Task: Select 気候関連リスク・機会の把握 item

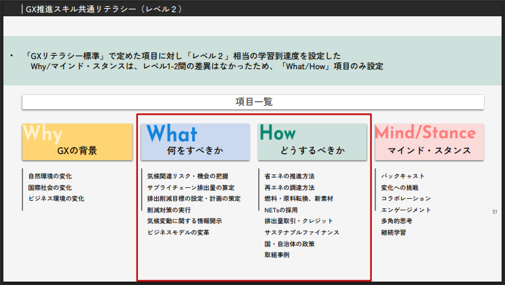Action: click(x=188, y=176)
